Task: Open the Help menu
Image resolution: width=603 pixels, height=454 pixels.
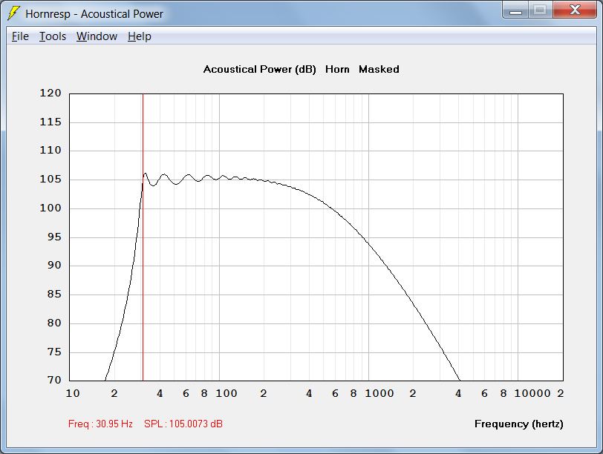Action: click(x=139, y=36)
